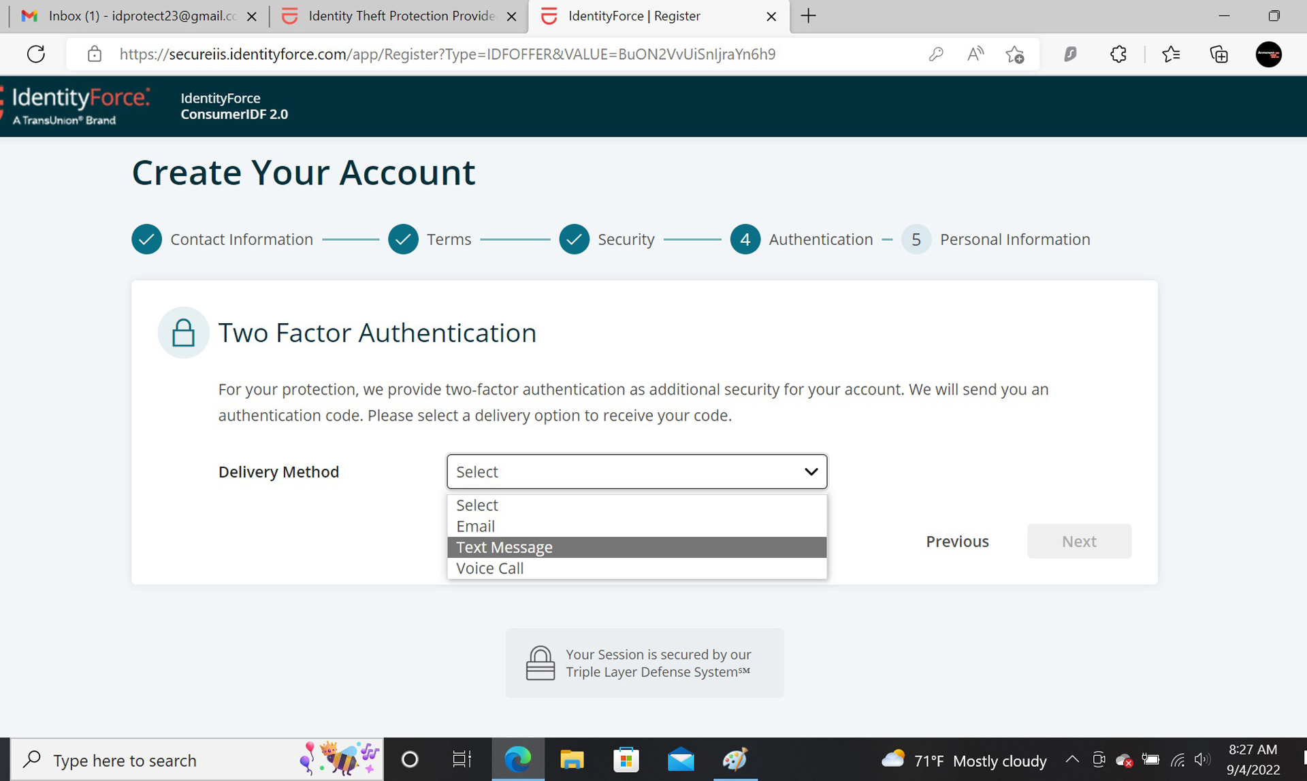This screenshot has height=781, width=1307.
Task: Open browser Extensions puzzle icon
Action: pyautogui.click(x=1118, y=54)
